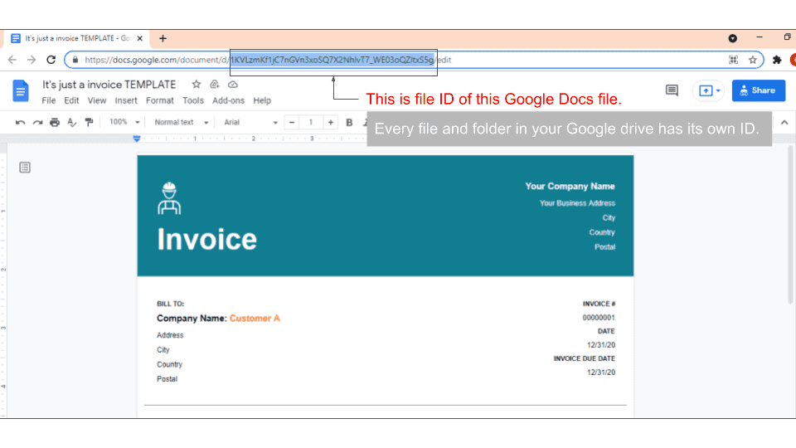Click the Move to folder icon
The image size is (796, 448).
click(x=215, y=85)
